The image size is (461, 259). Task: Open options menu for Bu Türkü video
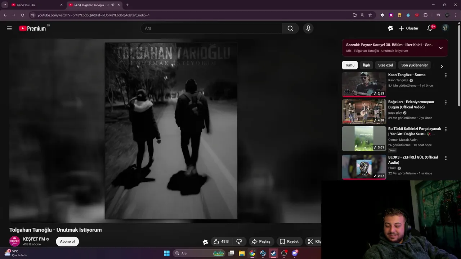tap(446, 129)
